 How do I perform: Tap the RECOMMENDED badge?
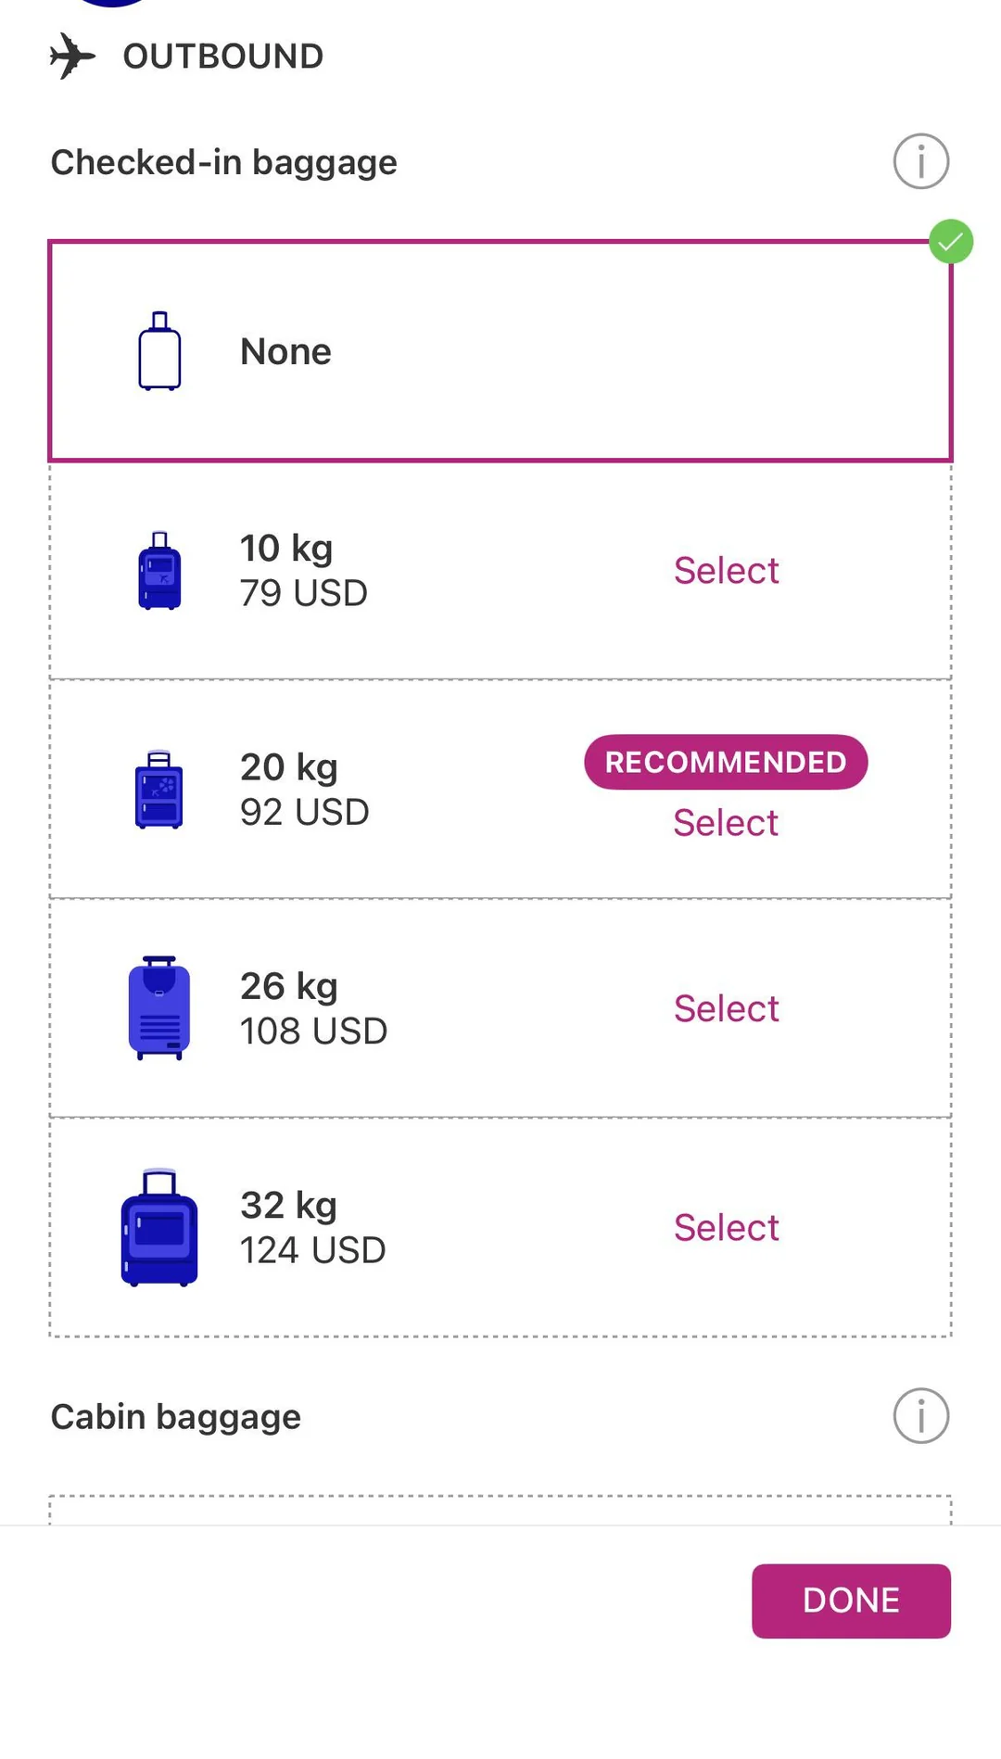point(726,762)
